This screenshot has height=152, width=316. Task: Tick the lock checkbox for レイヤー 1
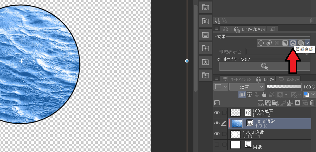(224, 134)
